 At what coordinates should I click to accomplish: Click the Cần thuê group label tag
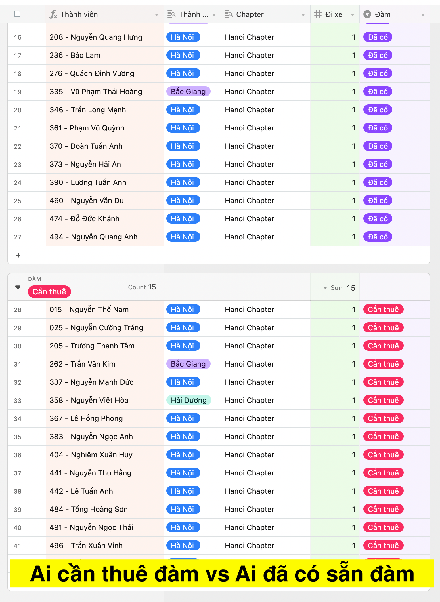coord(49,292)
